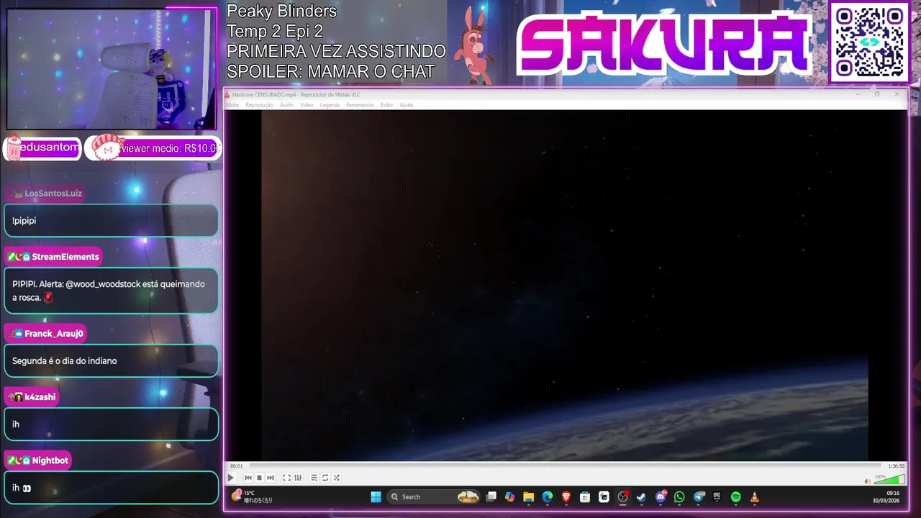
Task: Open the clock and date 09:16
Action: pyautogui.click(x=886, y=496)
